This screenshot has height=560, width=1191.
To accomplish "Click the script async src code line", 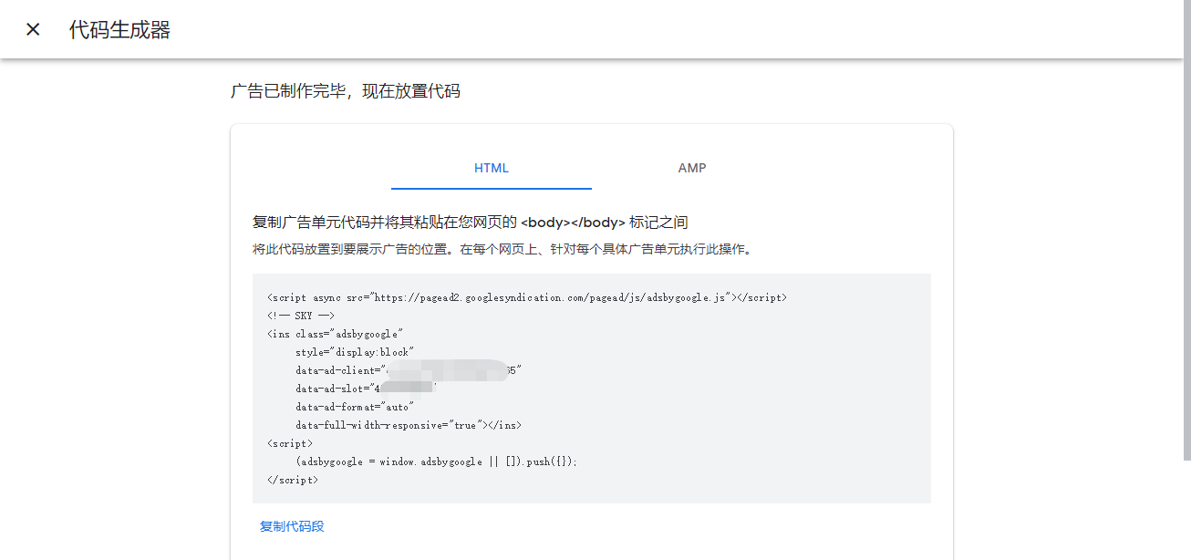I will pos(526,297).
